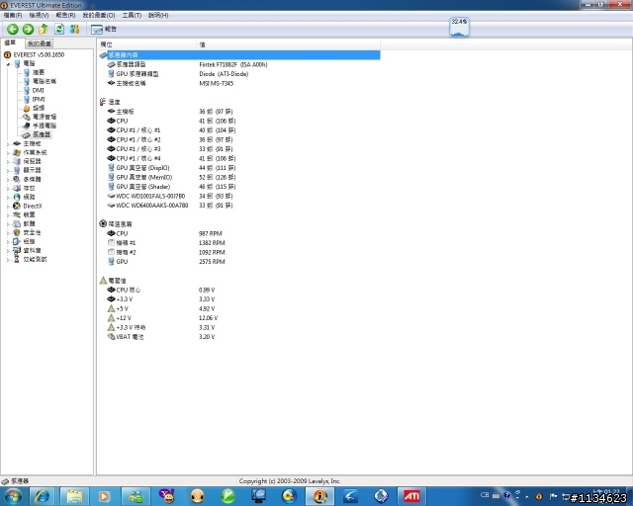Expand the Display (顯示器) tree node

click(x=8, y=170)
